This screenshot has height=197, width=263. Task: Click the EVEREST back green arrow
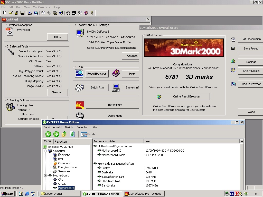(x=48, y=134)
